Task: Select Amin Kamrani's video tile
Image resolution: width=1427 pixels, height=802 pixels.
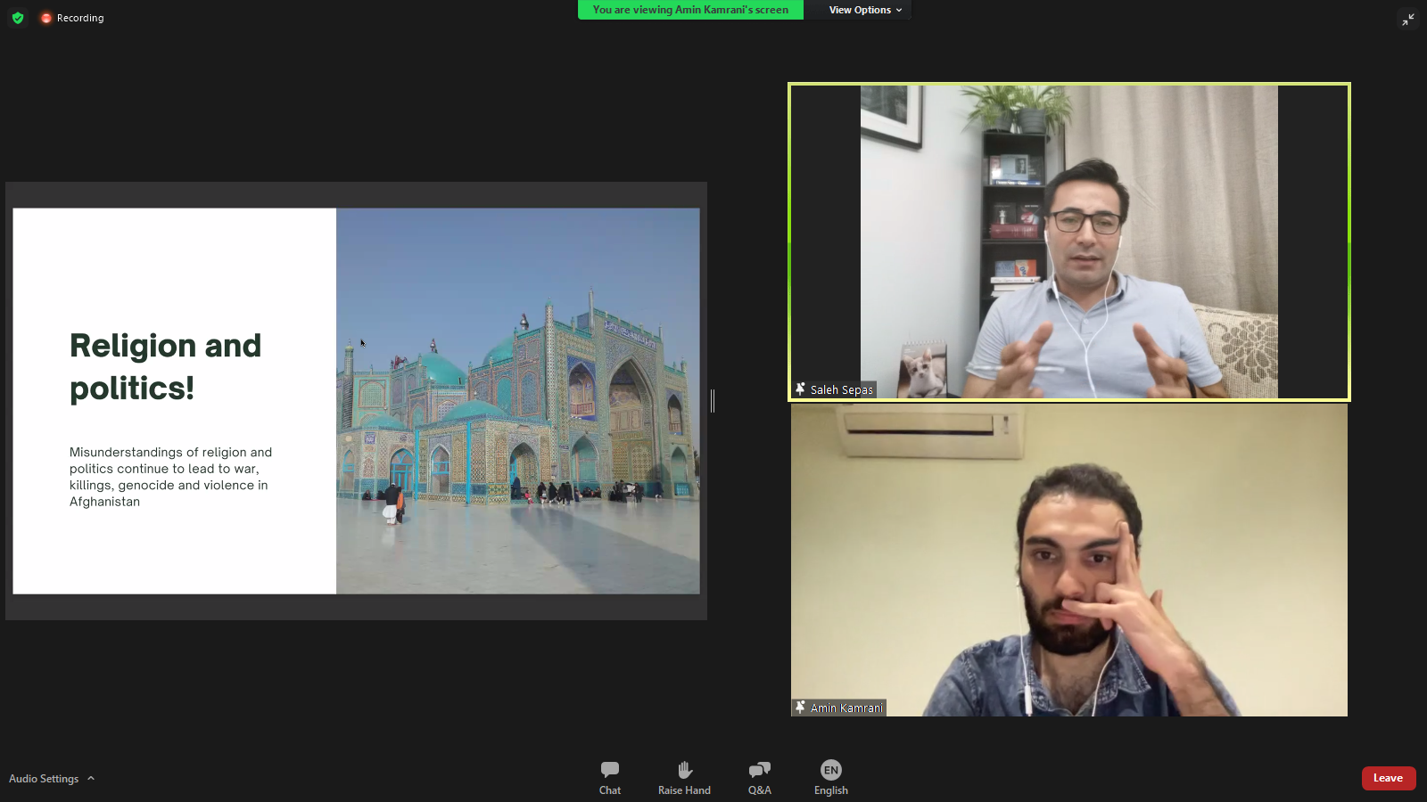Action: point(1068,561)
